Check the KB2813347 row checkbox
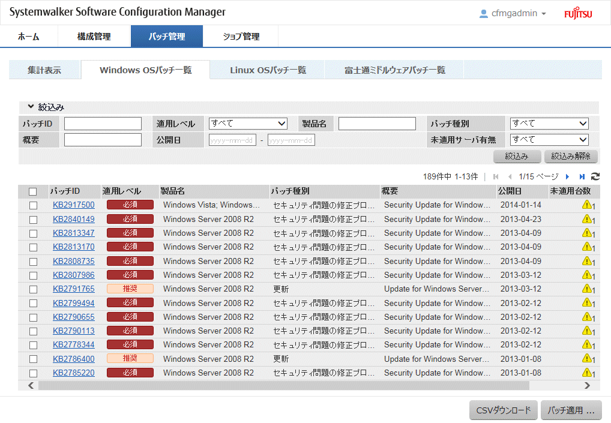The image size is (611, 423). tap(34, 233)
